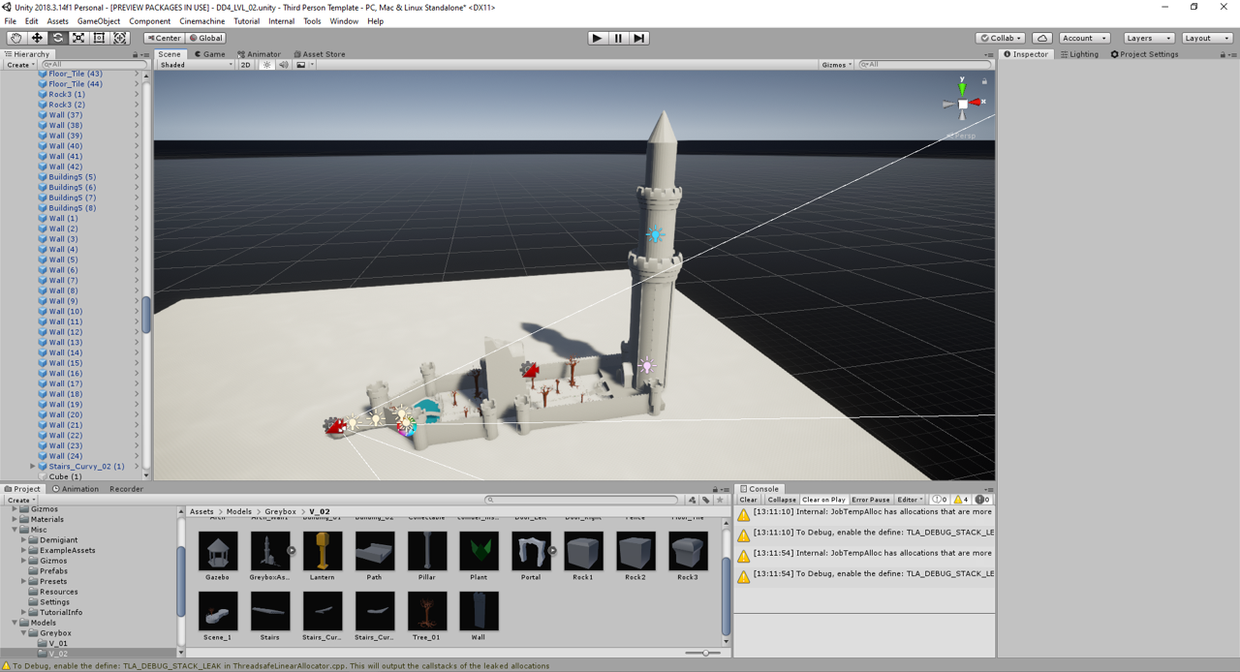1240x672 pixels.
Task: Click the Collab button
Action: click(1000, 38)
